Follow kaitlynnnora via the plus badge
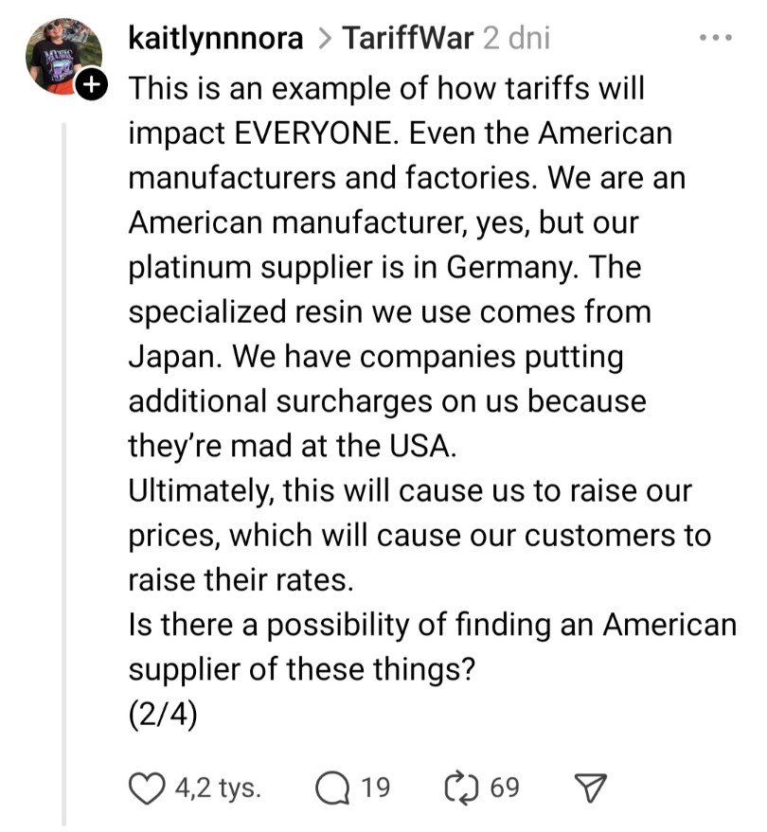The height and width of the screenshot is (832, 767). [x=91, y=85]
